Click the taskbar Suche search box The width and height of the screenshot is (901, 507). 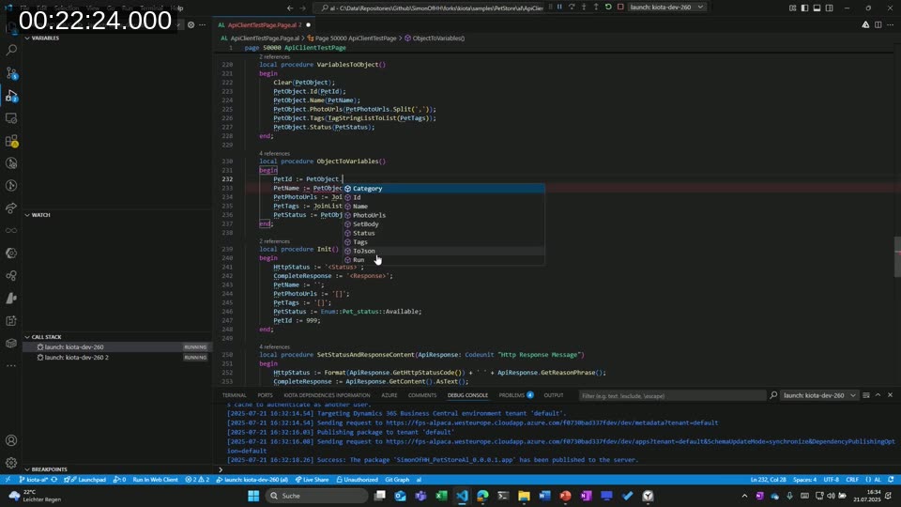[x=317, y=496]
